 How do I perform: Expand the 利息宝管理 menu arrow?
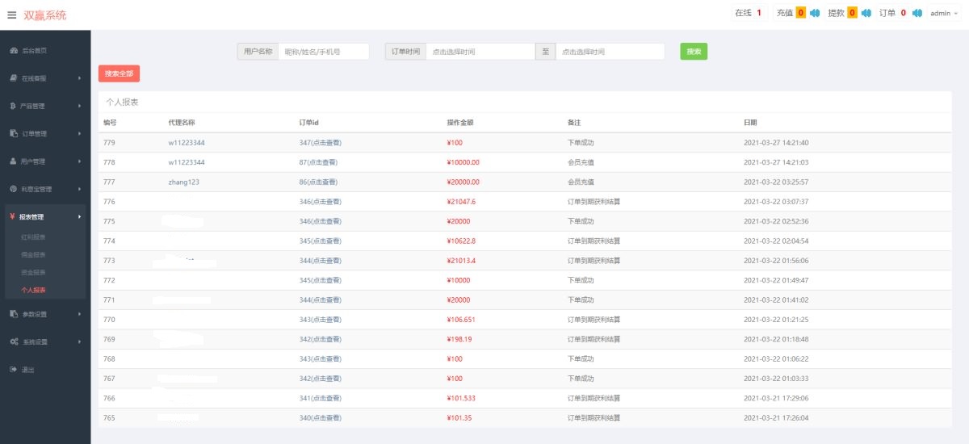pyautogui.click(x=79, y=189)
